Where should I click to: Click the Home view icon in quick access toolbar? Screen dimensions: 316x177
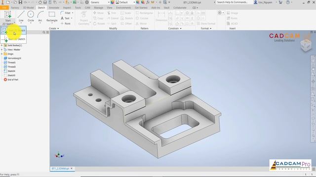[x=40, y=2]
